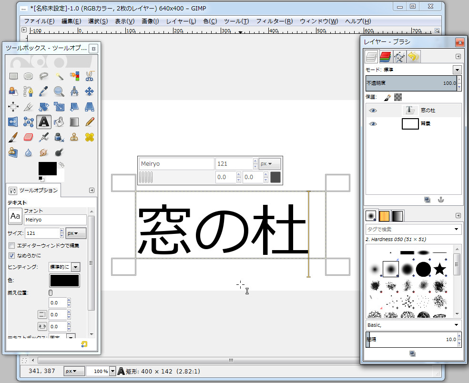
Task: Select the Move tool
Action: tap(90, 91)
